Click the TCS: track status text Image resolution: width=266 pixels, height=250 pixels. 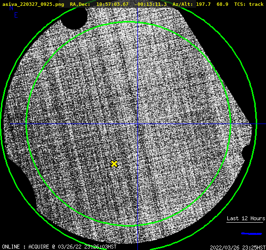point(249,4)
